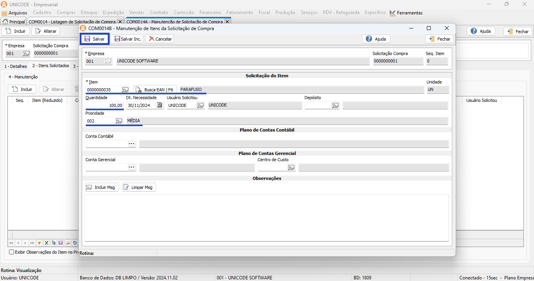Cancel the item edit with Cancelar
The width and height of the screenshot is (534, 281).
click(160, 39)
